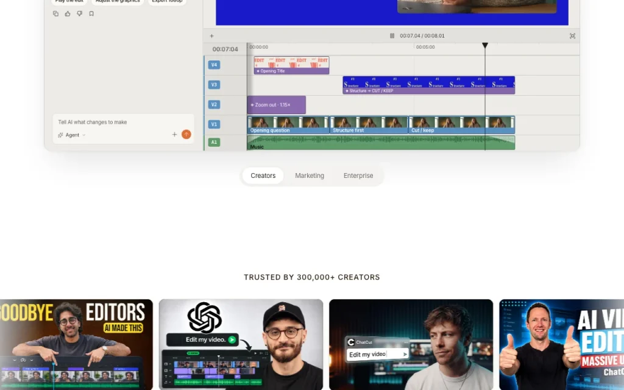This screenshot has width=624, height=390.
Task: Click the timeline playhead marker
Action: pos(484,45)
